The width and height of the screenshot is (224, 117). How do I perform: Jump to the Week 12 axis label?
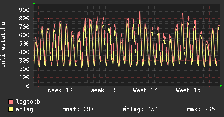60,90
